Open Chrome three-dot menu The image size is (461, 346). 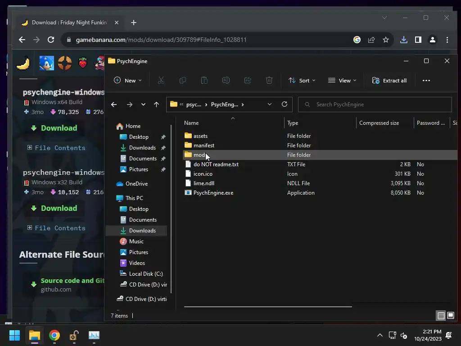coord(447,40)
